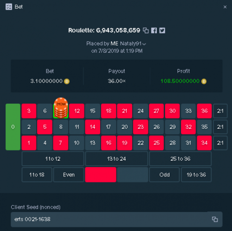Pick the black color bet swatch

click(x=133, y=175)
